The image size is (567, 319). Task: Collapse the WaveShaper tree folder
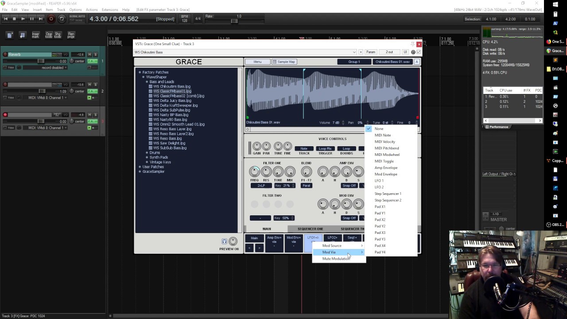(x=143, y=77)
